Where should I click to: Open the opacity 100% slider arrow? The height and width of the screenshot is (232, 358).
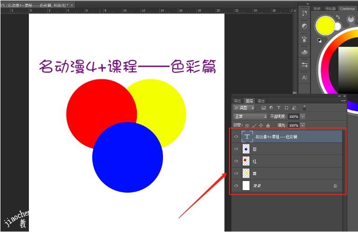[303, 116]
